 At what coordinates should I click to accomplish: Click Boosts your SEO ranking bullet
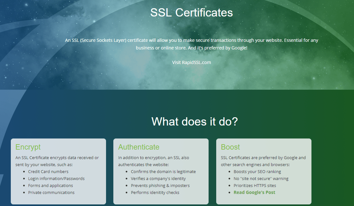pos(257,171)
